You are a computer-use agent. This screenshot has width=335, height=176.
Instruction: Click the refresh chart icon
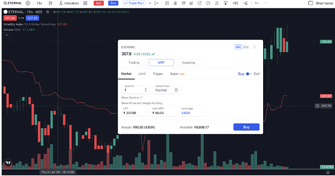(x=208, y=3)
